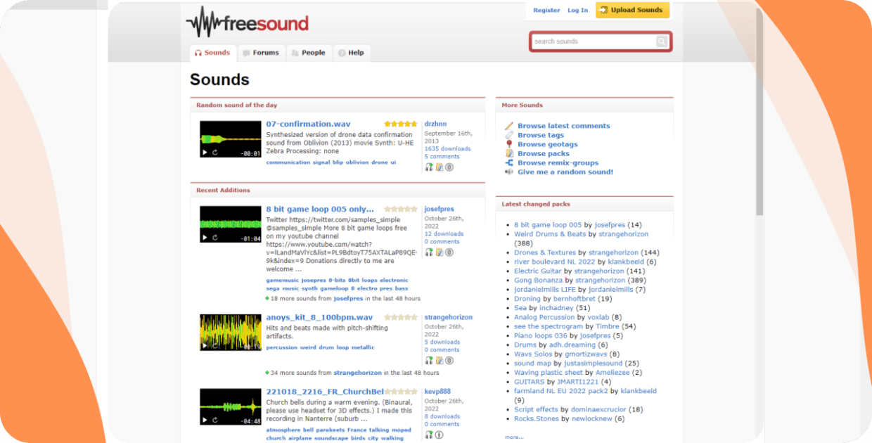Click the magnifier icon in the search box
The image size is (872, 443).
coord(662,41)
